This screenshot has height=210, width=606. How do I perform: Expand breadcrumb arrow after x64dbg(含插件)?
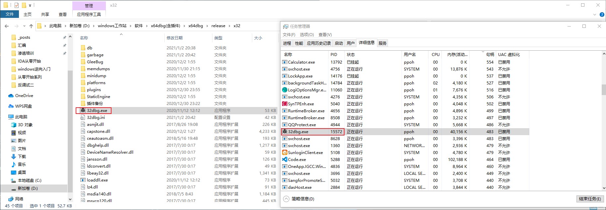pos(184,26)
